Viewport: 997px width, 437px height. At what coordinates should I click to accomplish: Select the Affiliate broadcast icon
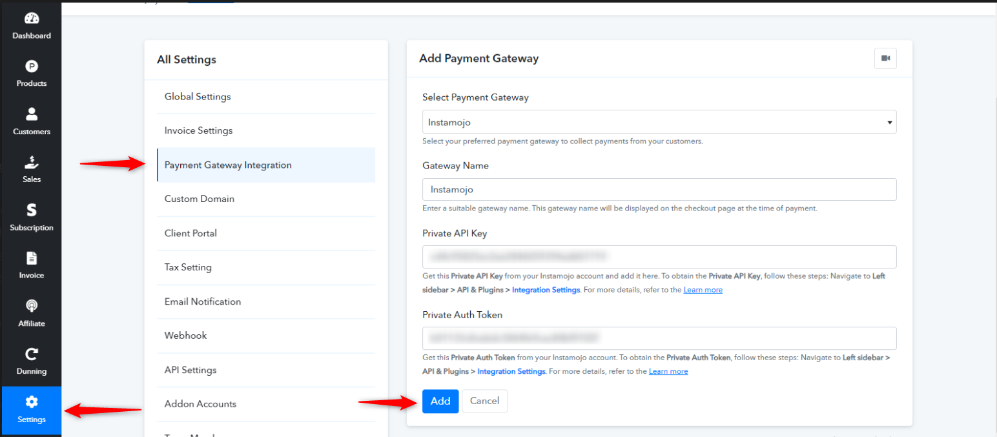[32, 306]
